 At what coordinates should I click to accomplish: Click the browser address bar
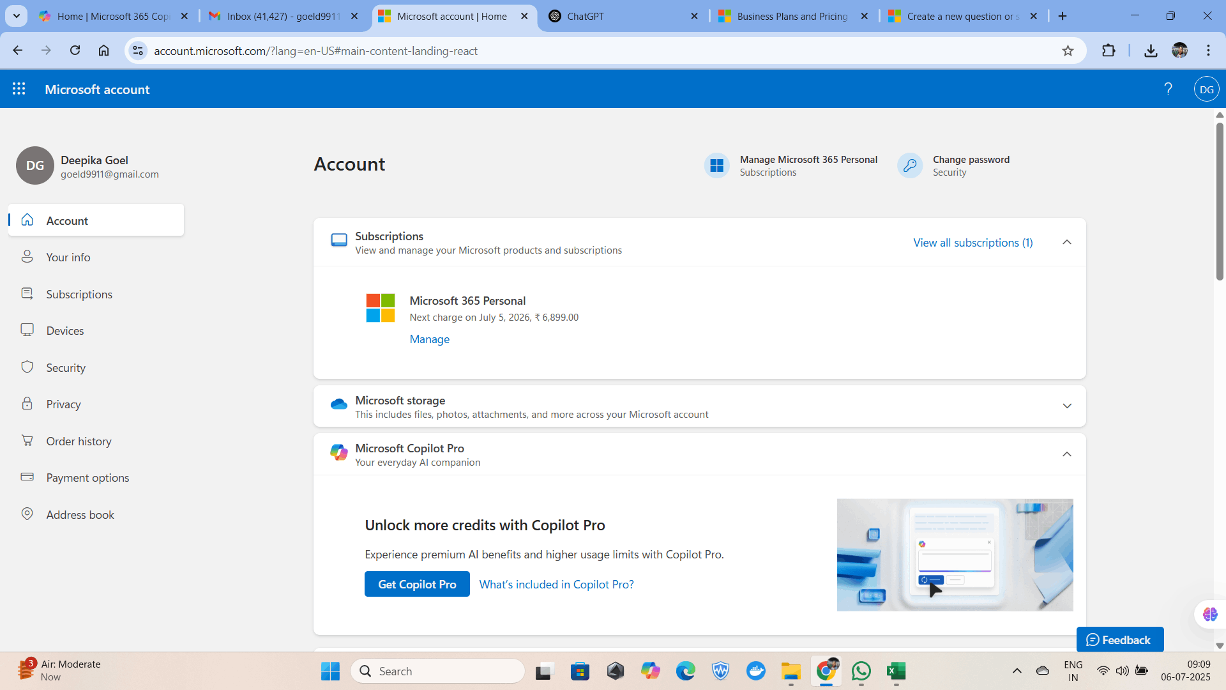coord(605,50)
